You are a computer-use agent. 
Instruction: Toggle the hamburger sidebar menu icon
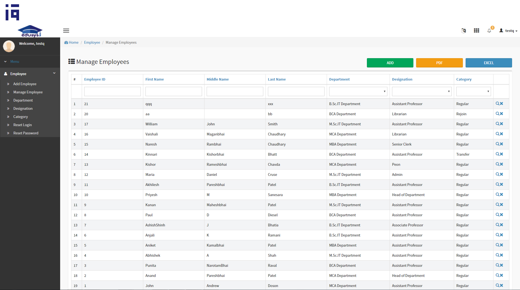click(x=66, y=31)
